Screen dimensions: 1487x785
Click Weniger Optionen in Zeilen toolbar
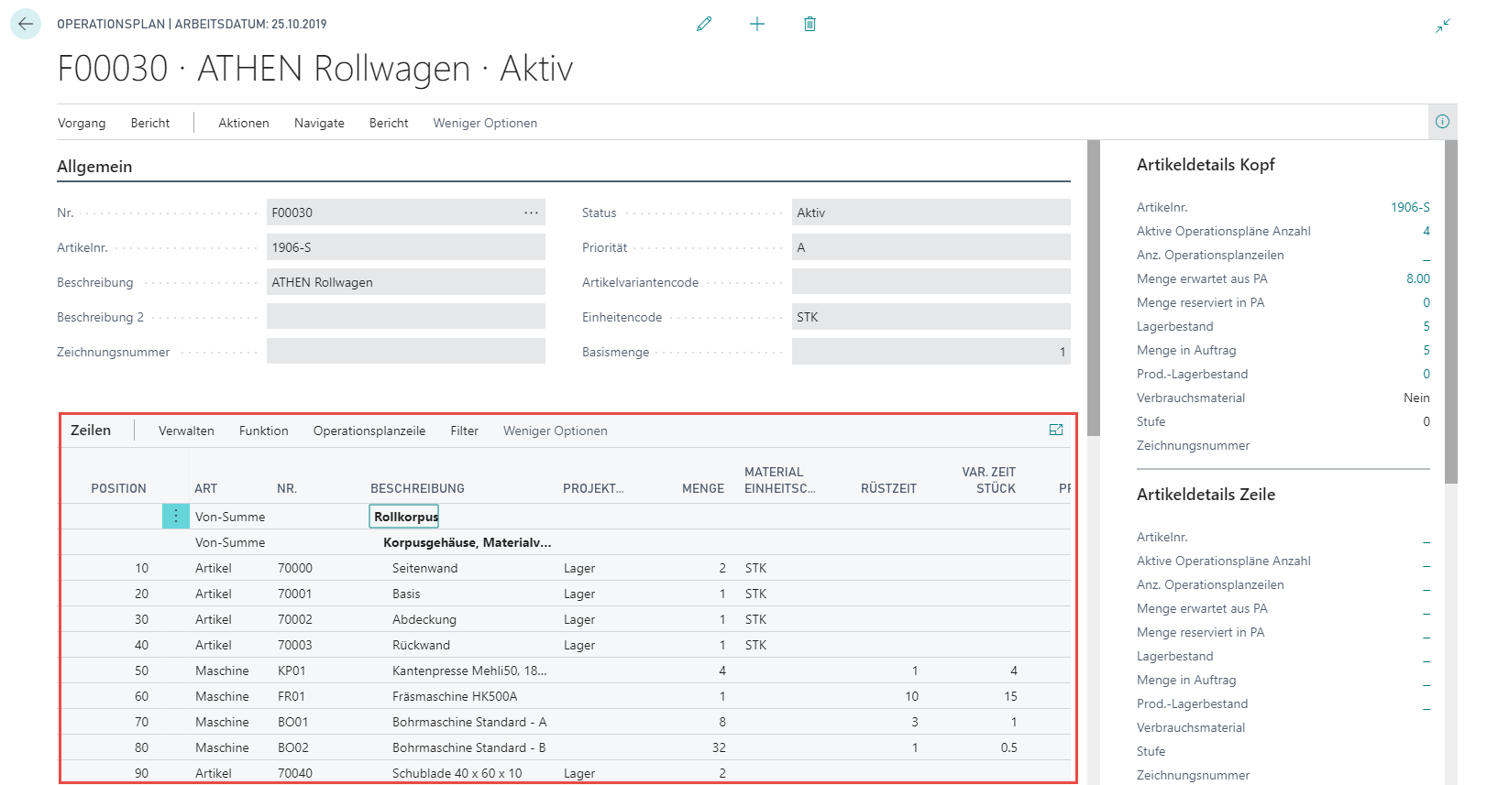tap(556, 431)
